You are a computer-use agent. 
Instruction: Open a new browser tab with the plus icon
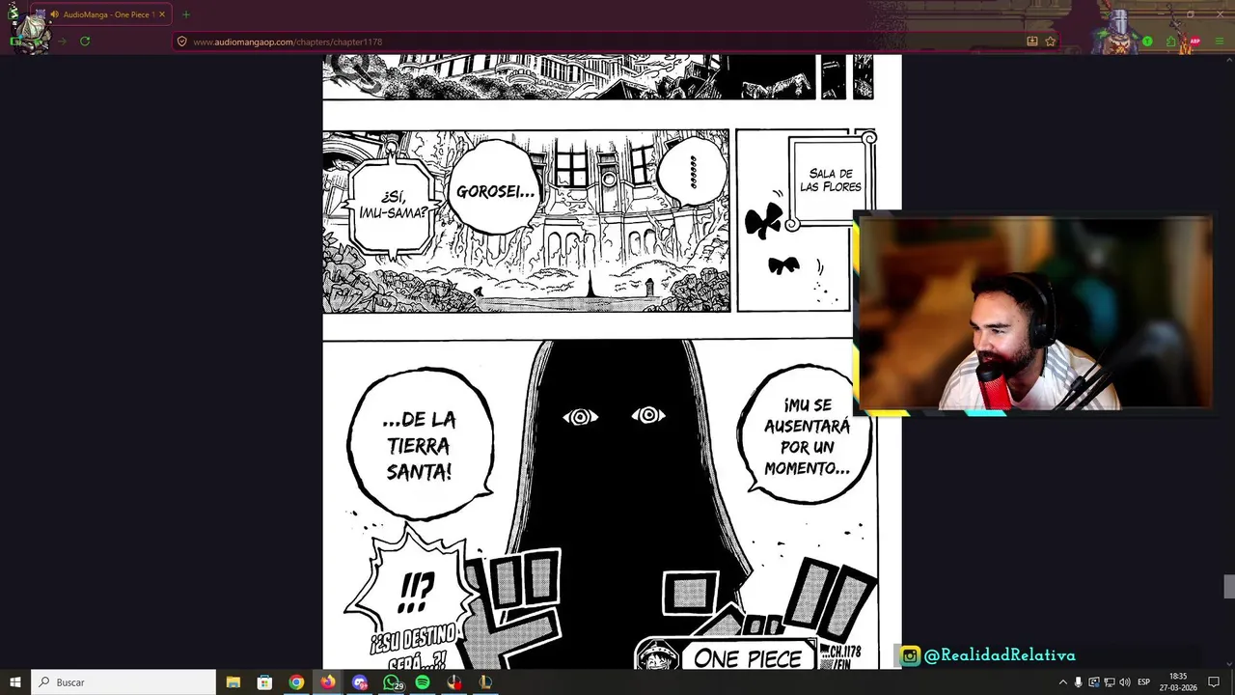(186, 14)
